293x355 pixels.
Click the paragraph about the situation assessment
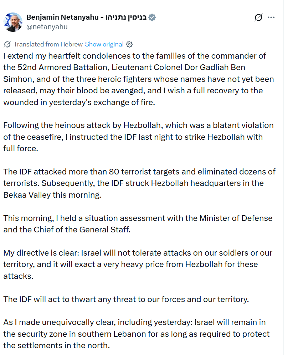(x=138, y=224)
